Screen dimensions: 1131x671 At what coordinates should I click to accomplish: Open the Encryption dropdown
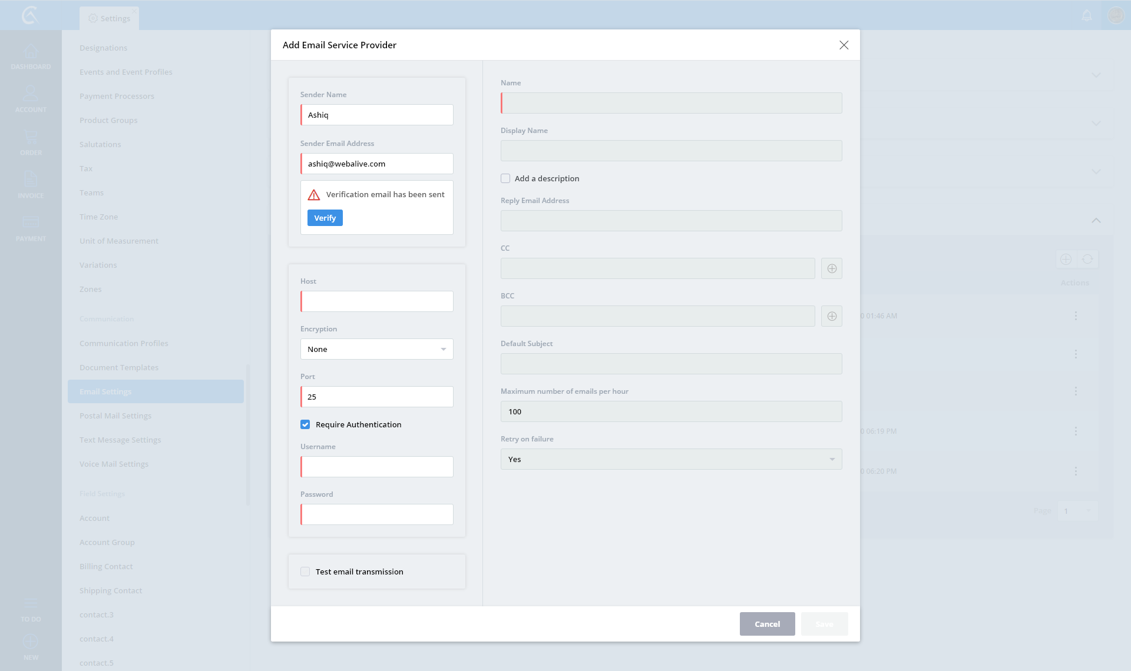click(377, 349)
